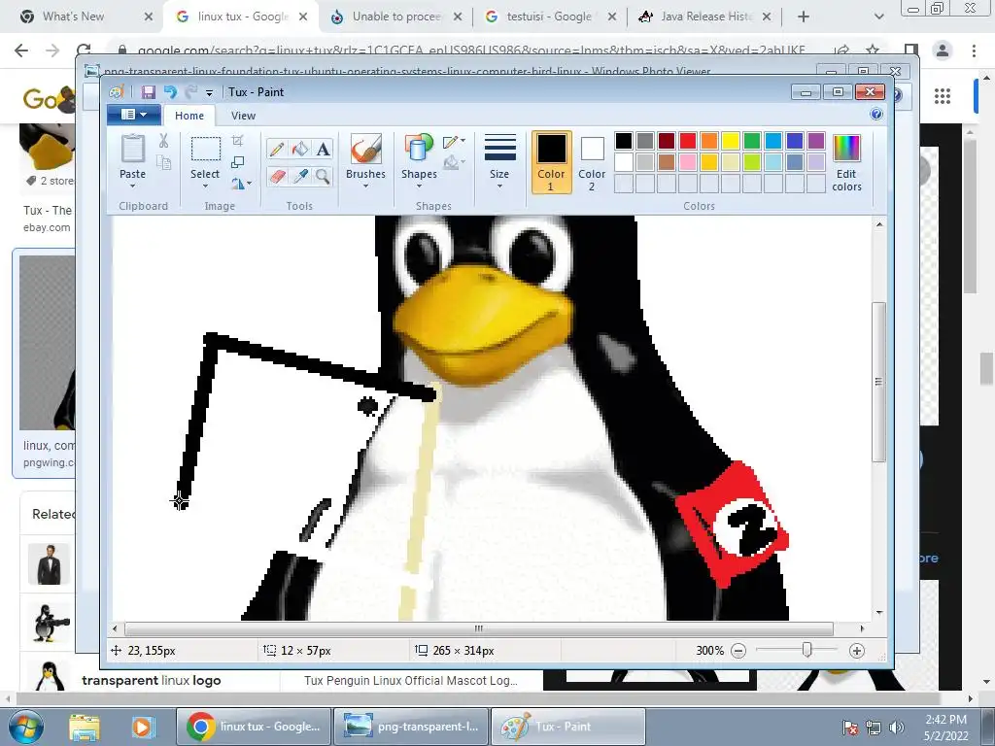Click the Save icon in quick access toolbar

(x=149, y=92)
